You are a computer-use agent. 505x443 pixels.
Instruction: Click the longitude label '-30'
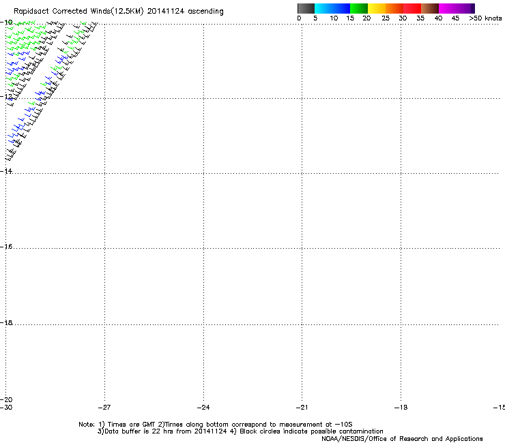pos(6,408)
